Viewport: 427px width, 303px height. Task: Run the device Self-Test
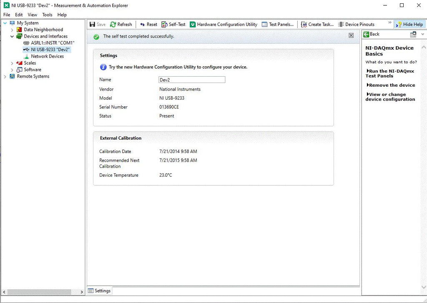tap(173, 25)
